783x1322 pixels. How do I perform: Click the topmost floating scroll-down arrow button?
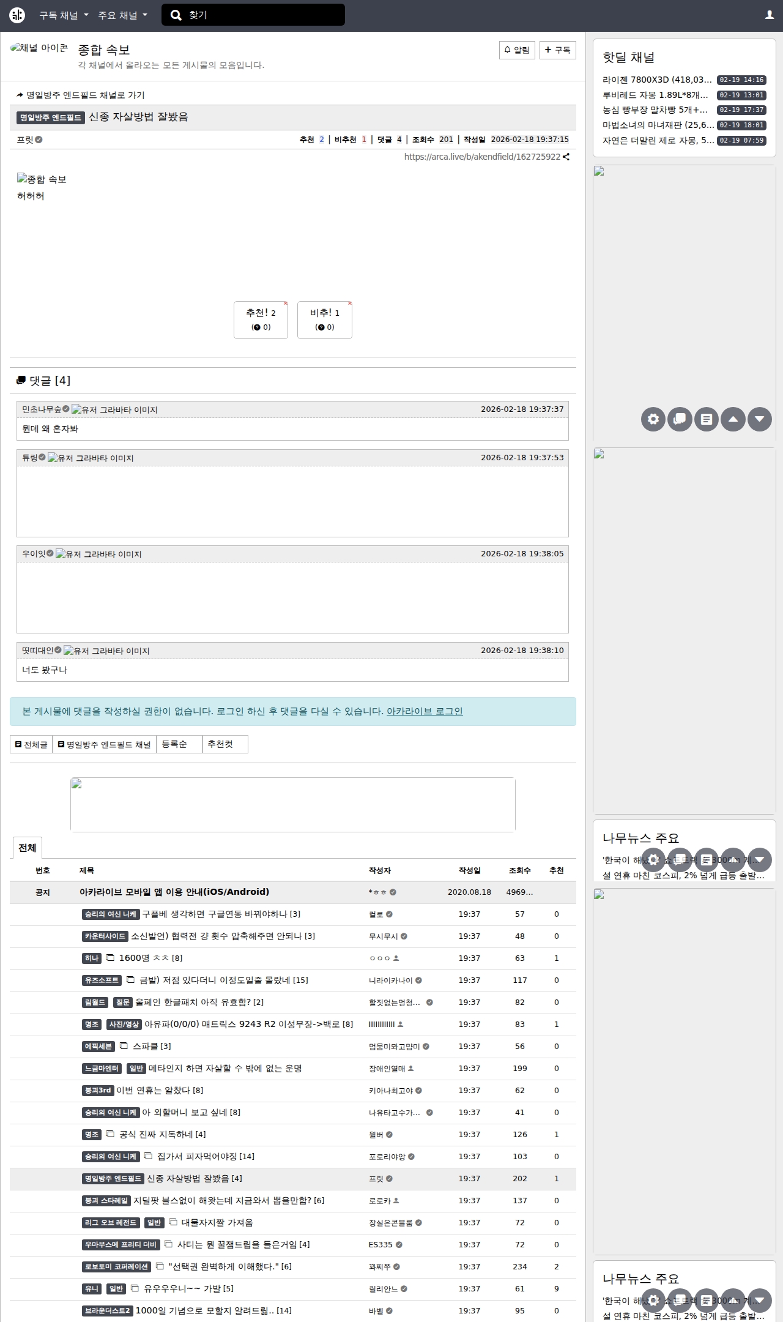click(760, 419)
